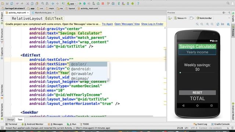Viewport: 235px width, 132px height.
Task: Open the Nexus 4 device dropdown
Action: point(181,18)
